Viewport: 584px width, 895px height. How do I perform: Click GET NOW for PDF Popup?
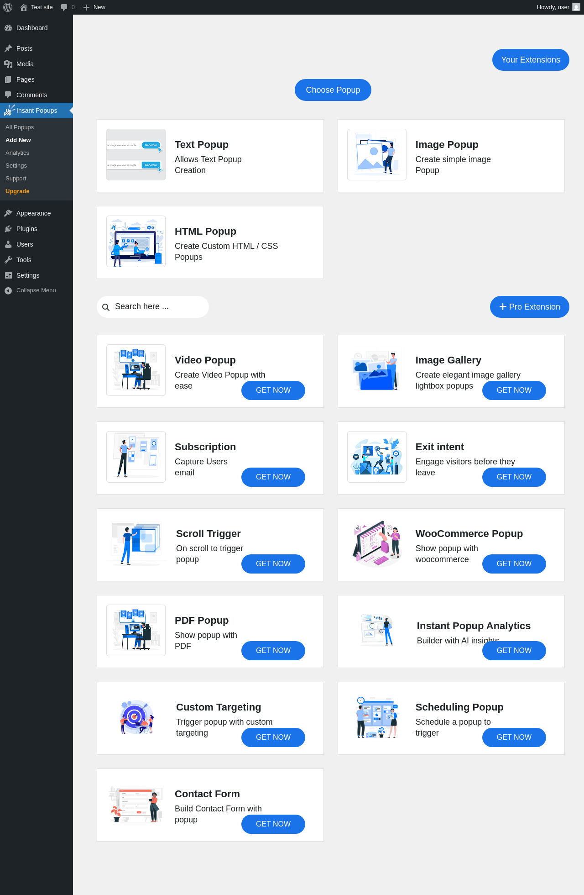273,651
